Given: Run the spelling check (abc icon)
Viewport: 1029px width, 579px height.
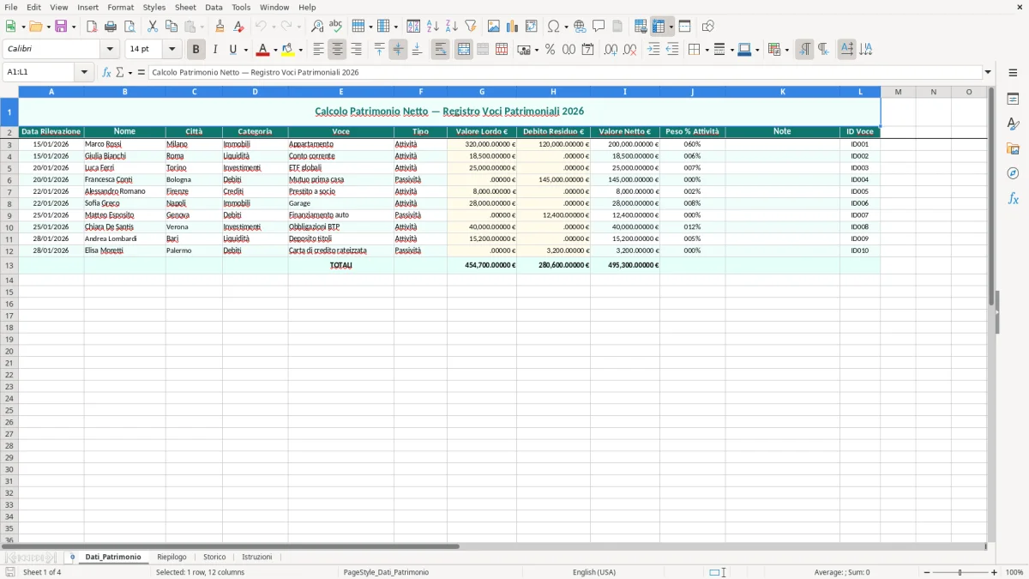Looking at the screenshot, I should pos(336,27).
